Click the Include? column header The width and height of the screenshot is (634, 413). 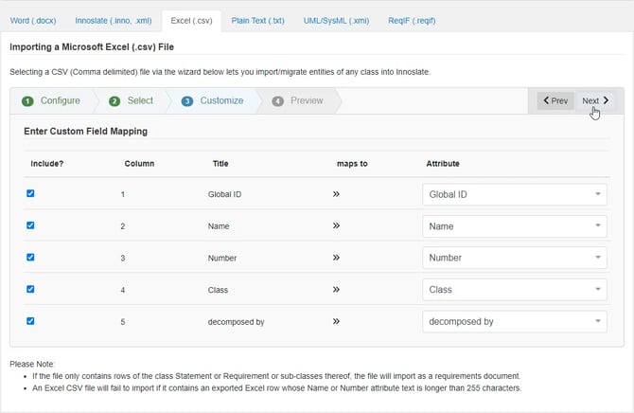(x=47, y=164)
